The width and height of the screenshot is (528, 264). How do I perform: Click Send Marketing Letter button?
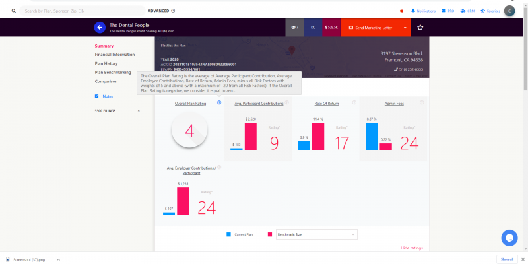[x=370, y=27]
